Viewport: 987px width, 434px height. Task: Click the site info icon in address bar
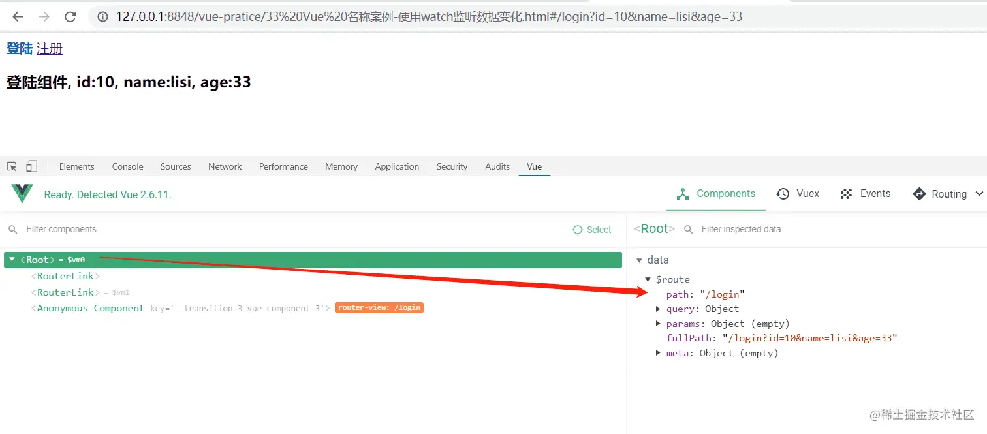(x=102, y=17)
